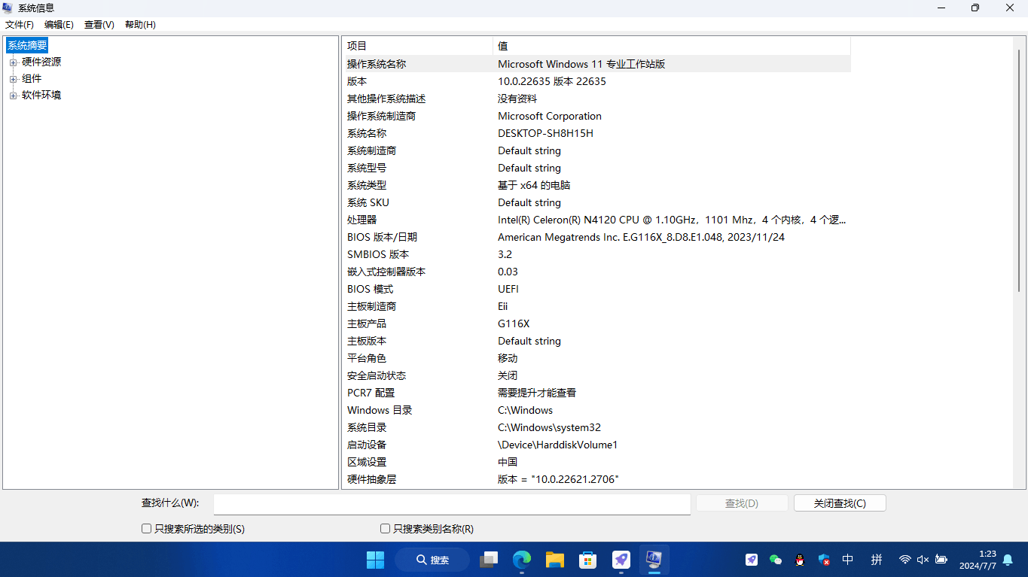Select the 主板制造商 row
The image size is (1028, 577).
[x=596, y=306]
